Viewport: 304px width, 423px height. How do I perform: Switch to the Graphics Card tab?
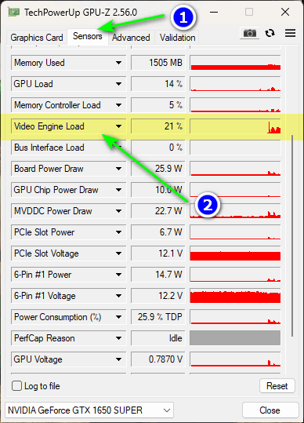click(37, 38)
